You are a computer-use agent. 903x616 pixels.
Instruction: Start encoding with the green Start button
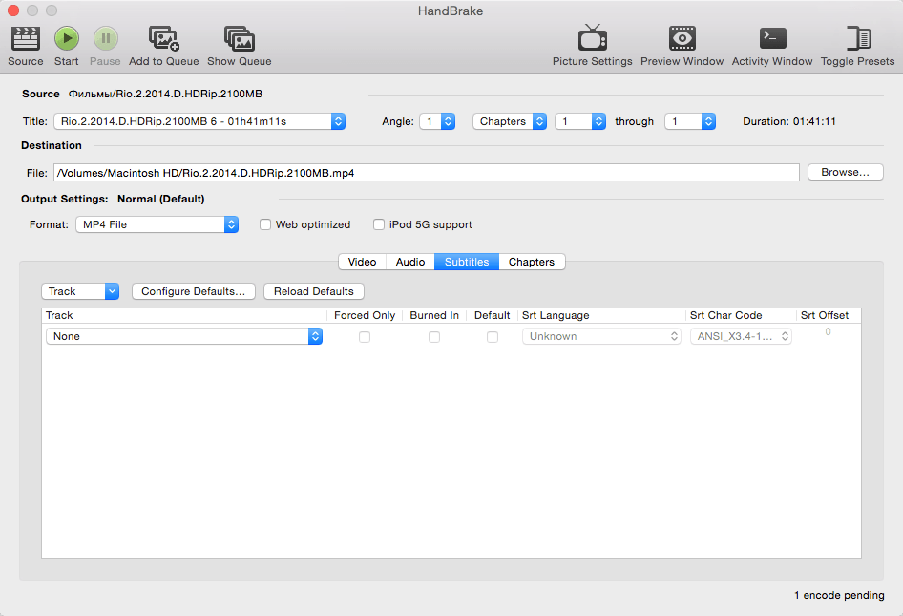[x=66, y=38]
